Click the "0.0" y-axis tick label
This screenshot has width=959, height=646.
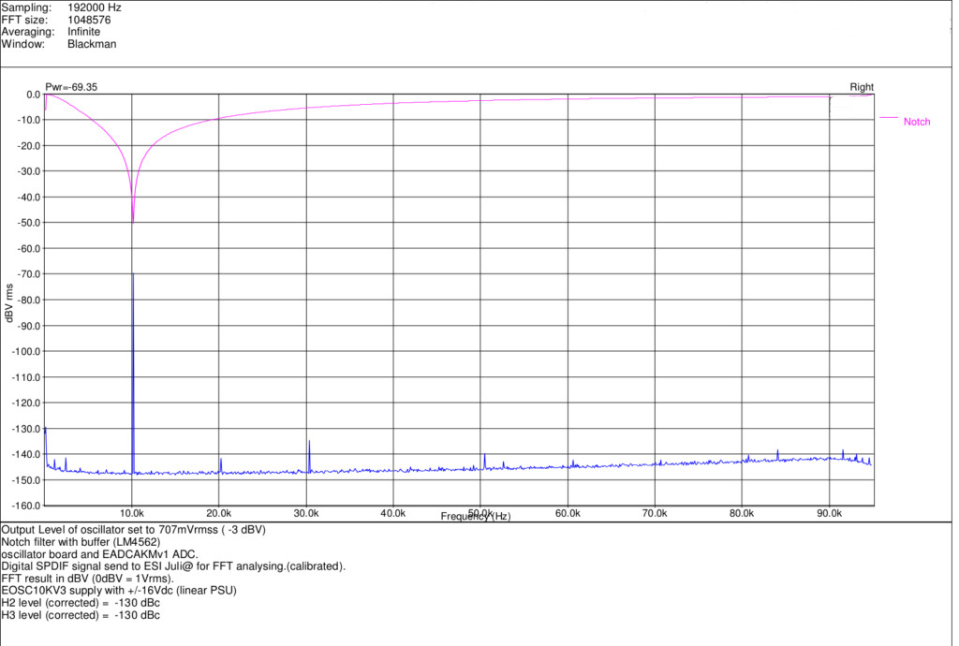(x=33, y=95)
